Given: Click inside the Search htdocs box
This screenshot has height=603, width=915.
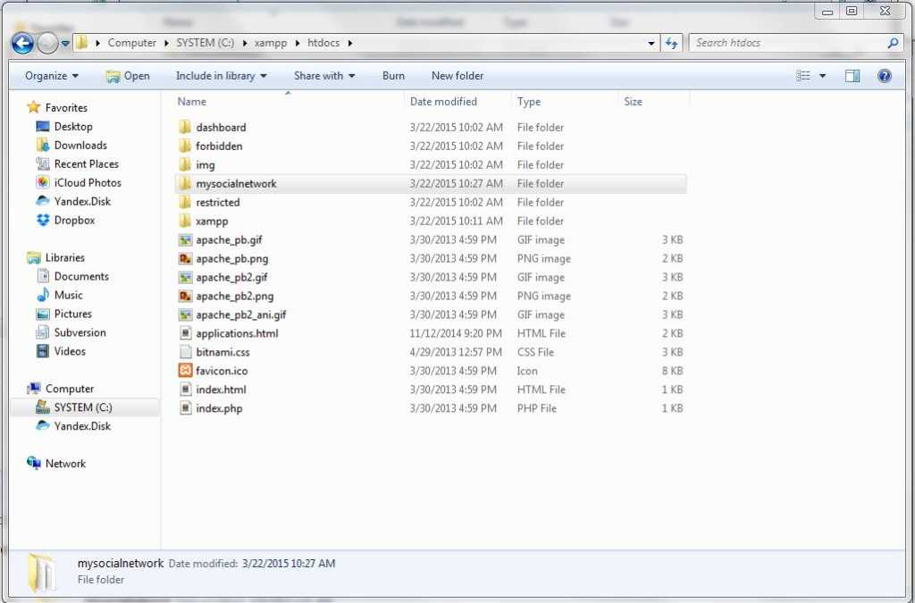Looking at the screenshot, I should click(777, 42).
